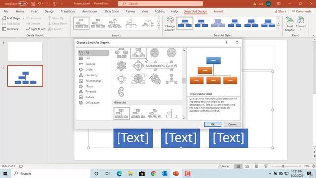Select the highlighted Organization Chart under Hierarchy
Image resolution: width=316 pixels, height=178 pixels.
click(x=121, y=114)
